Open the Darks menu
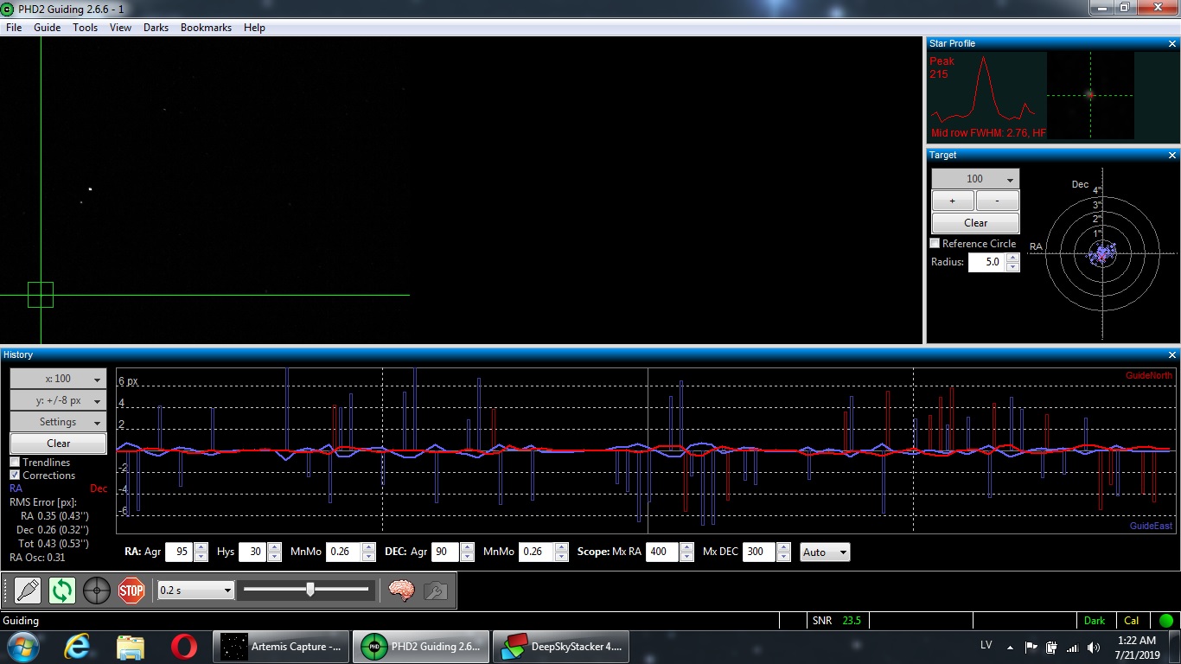 pyautogui.click(x=156, y=28)
